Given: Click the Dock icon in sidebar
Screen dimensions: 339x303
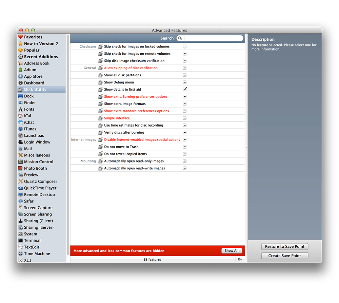Looking at the screenshot, I should tap(21, 96).
